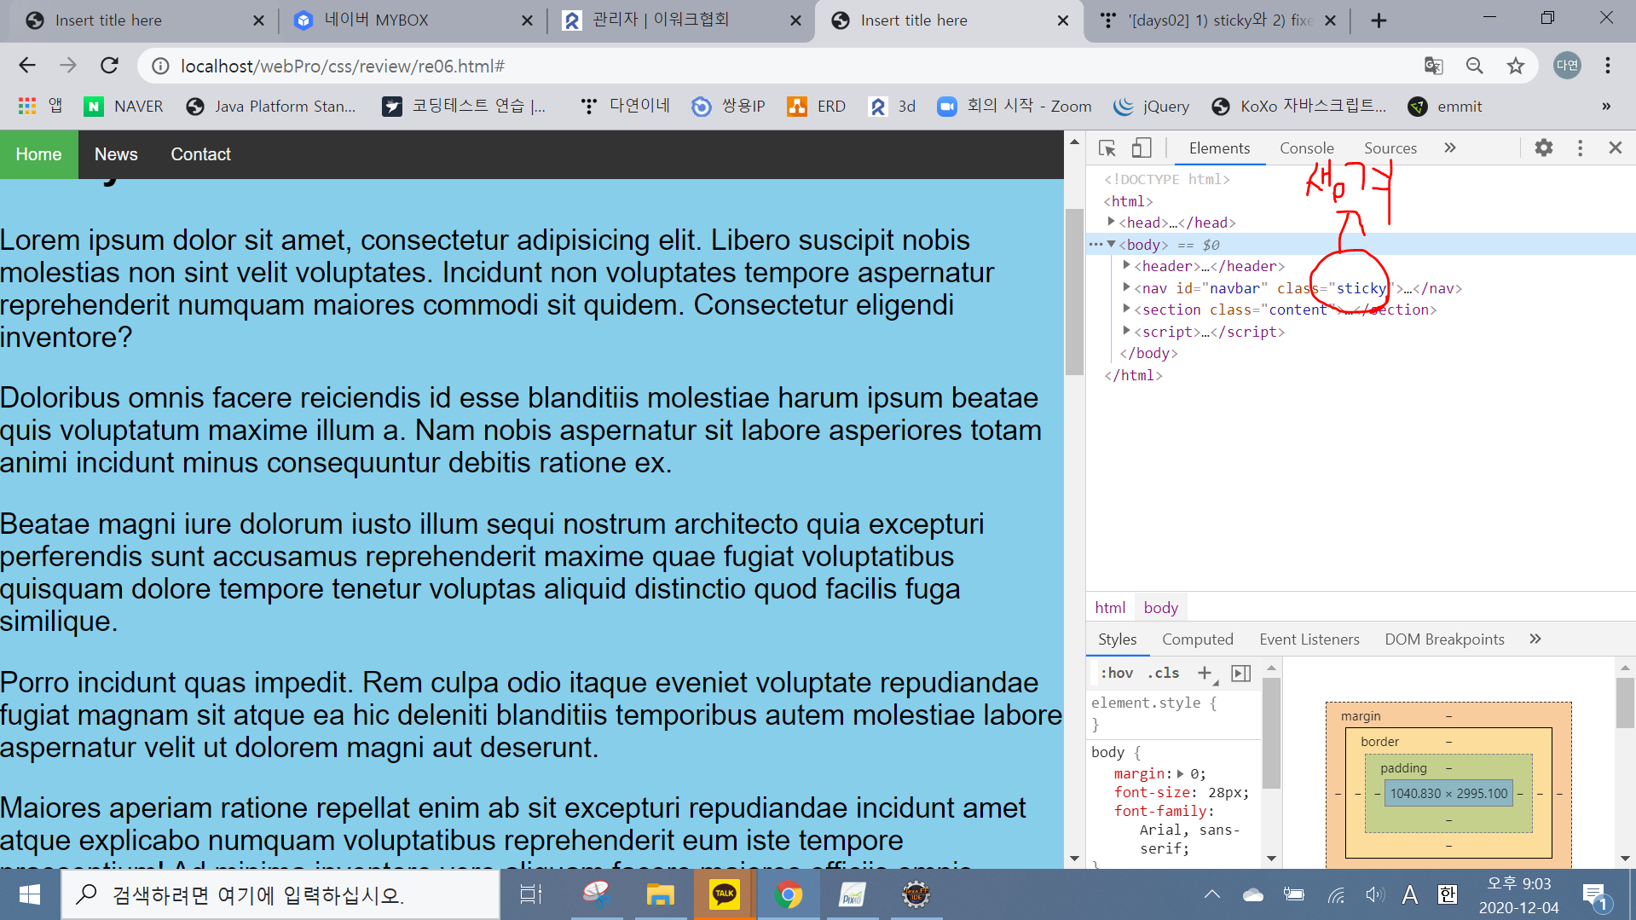Switch to the Computed styles tab

click(1197, 639)
